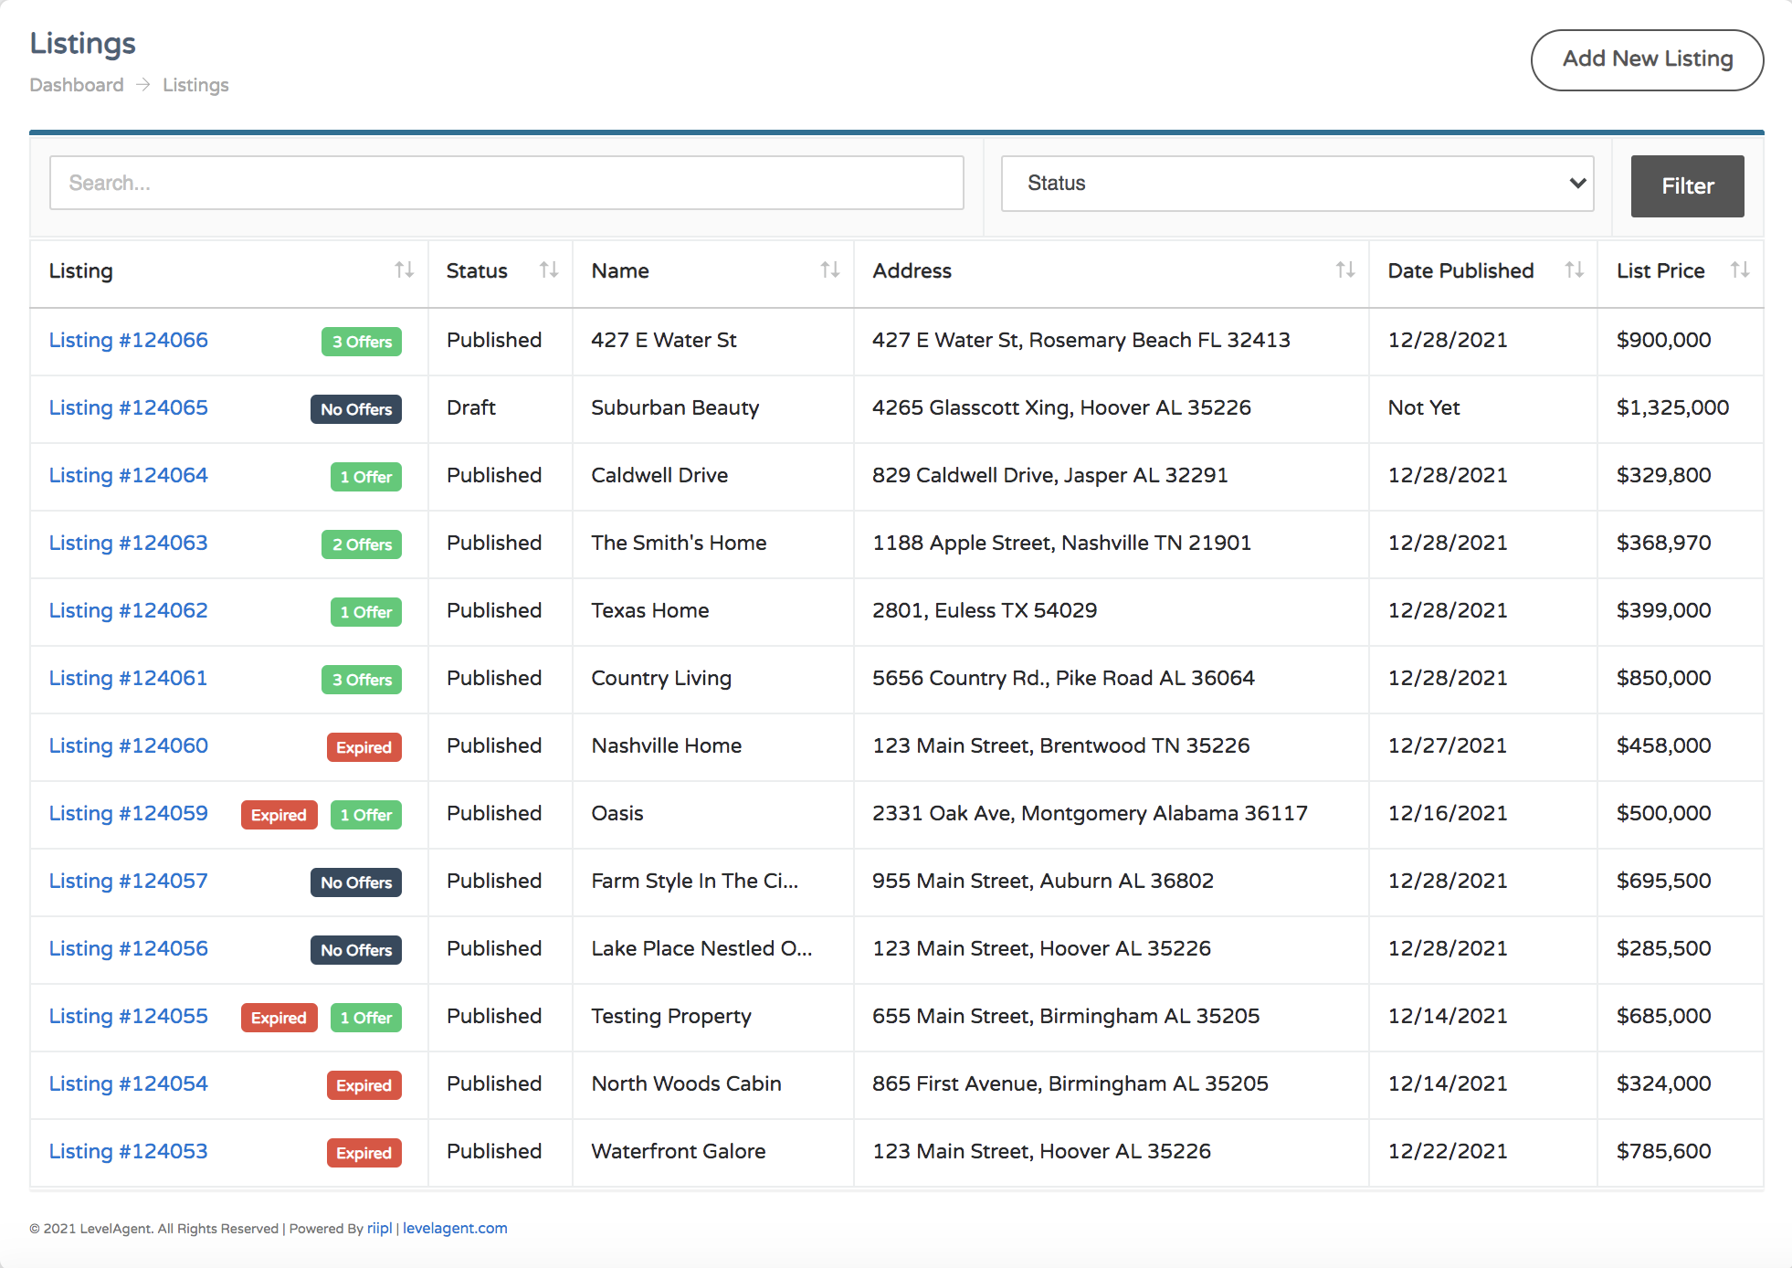This screenshot has width=1792, height=1268.
Task: Click the 3 Offers badge on Listing #124066
Action: 362,342
